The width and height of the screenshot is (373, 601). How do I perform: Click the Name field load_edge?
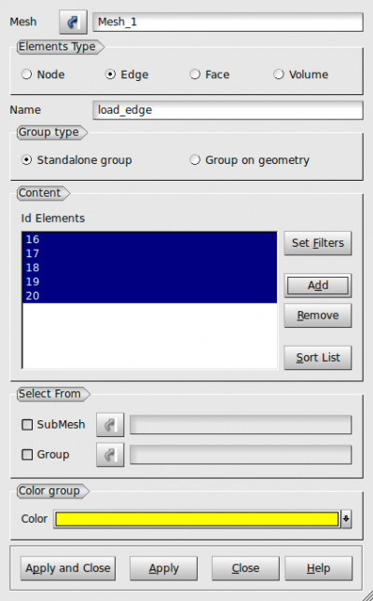coord(228,110)
